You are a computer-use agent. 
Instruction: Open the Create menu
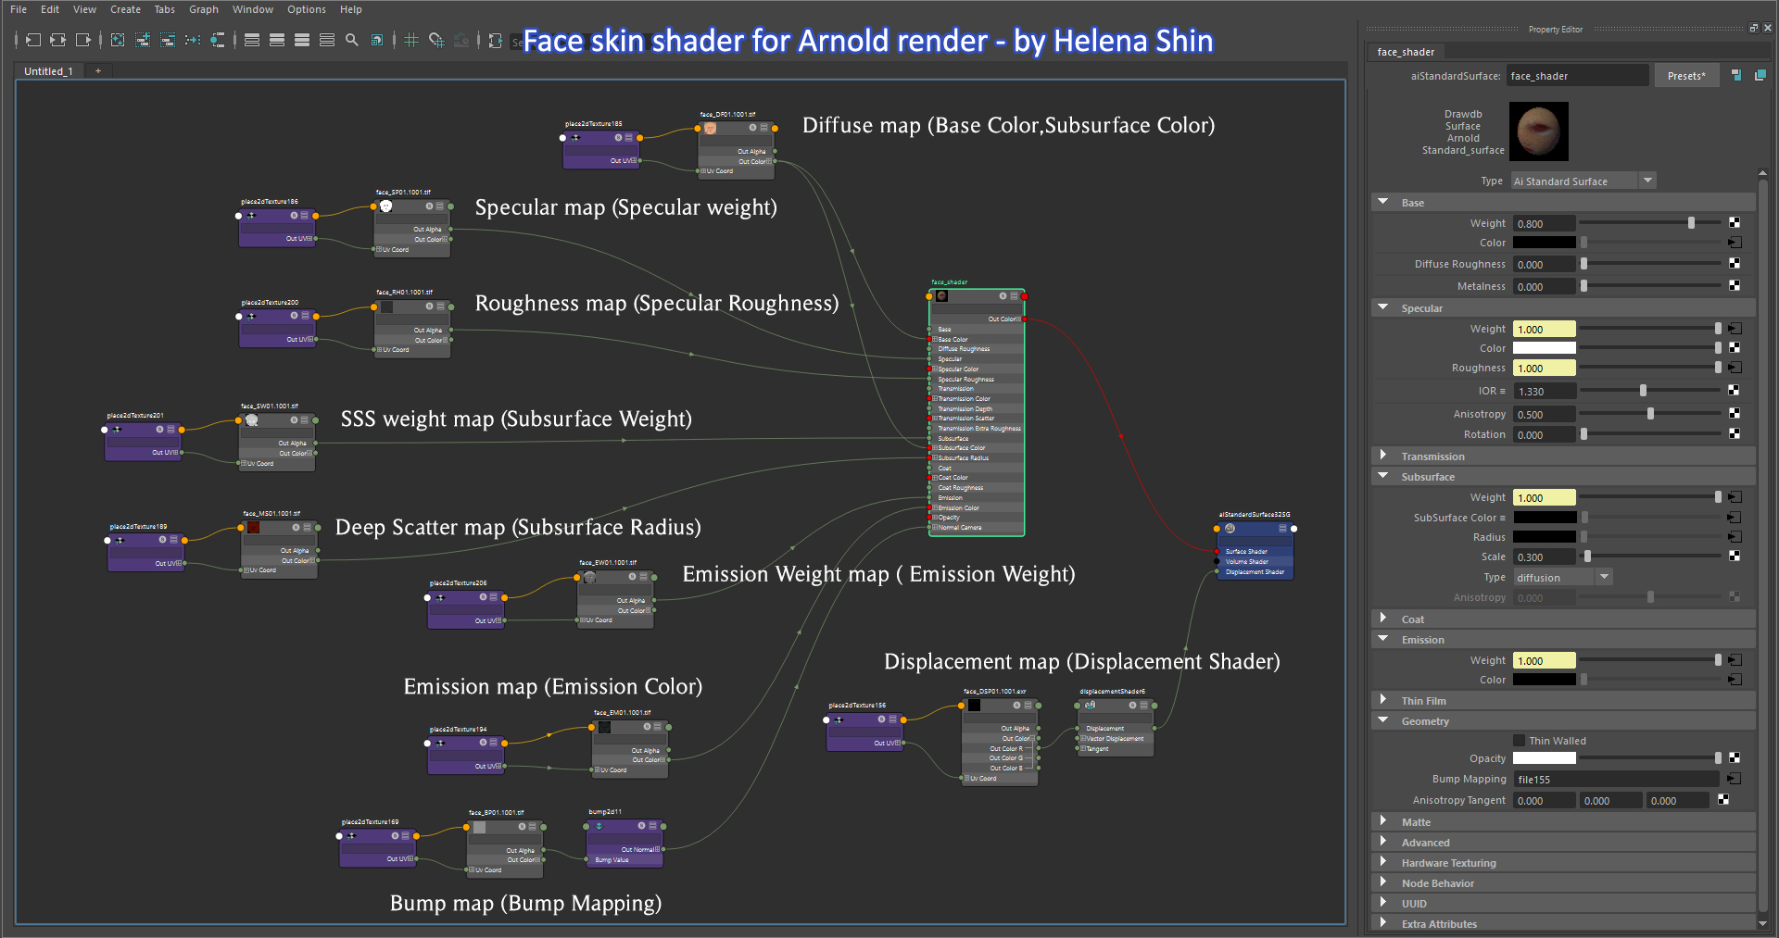pyautogui.click(x=125, y=9)
